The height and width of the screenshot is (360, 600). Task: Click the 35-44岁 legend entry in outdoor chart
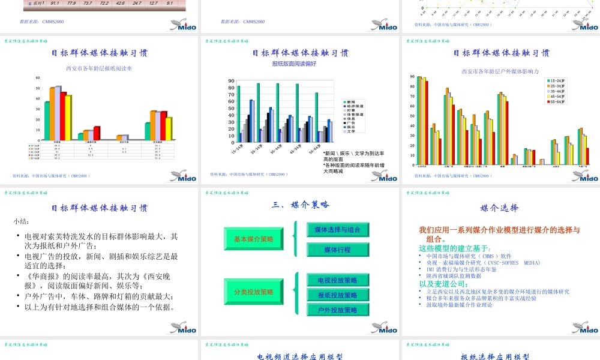[556, 91]
